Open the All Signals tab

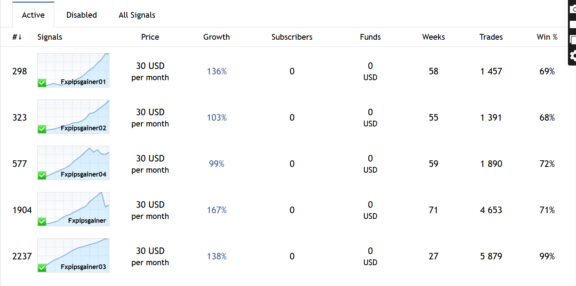coord(137,15)
